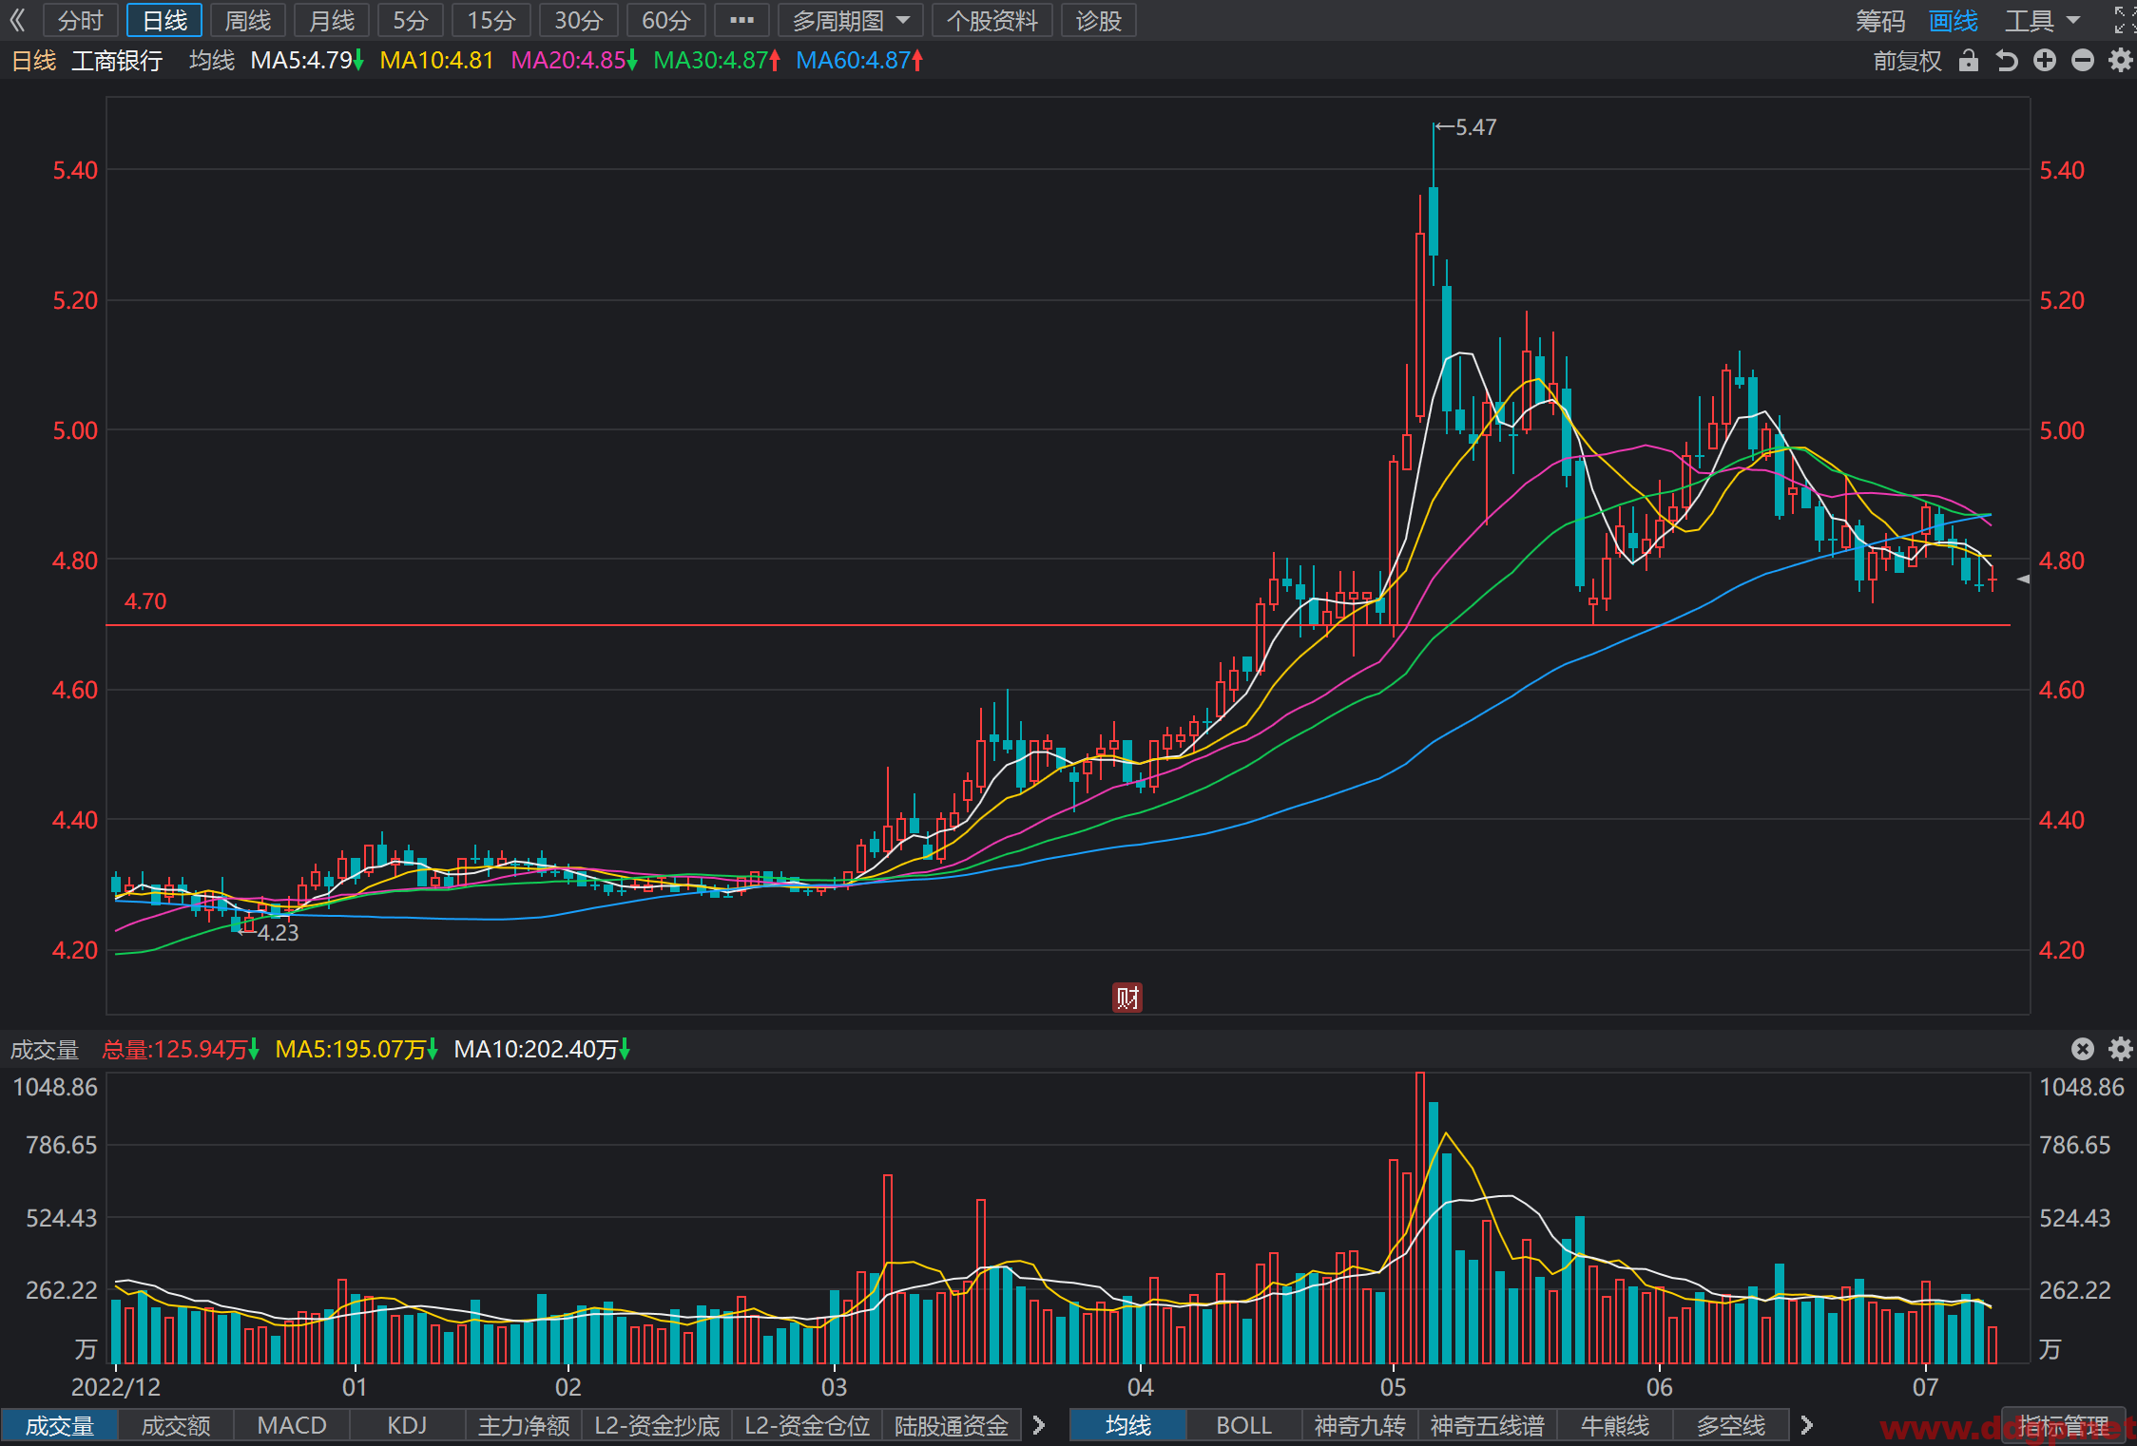Switch to 陆股通资金 indicator tab
Image resolution: width=2137 pixels, height=1446 pixels.
click(953, 1425)
